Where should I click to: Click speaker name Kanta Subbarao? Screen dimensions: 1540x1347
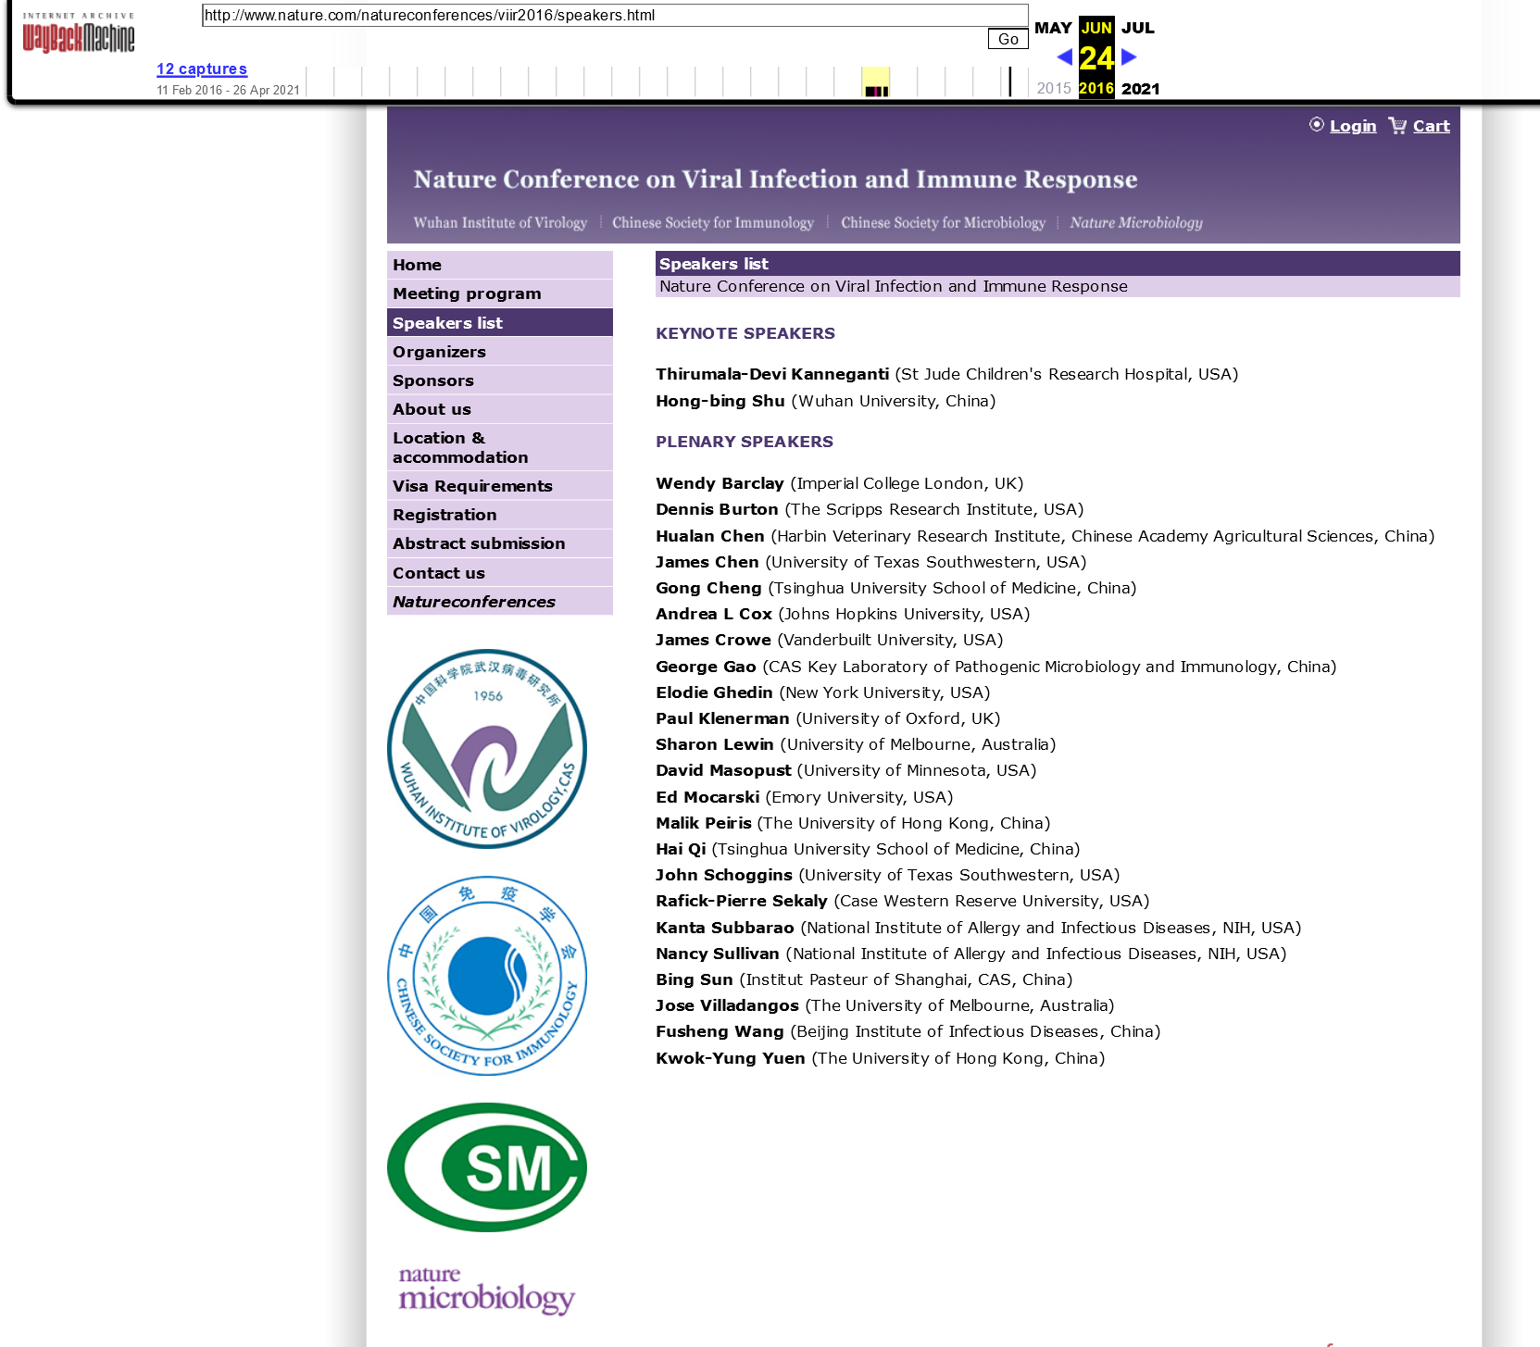(x=725, y=928)
